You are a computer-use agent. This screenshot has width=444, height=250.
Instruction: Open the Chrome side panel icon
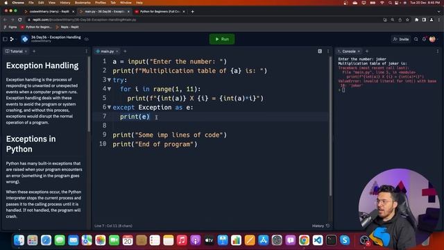tap(424, 20)
